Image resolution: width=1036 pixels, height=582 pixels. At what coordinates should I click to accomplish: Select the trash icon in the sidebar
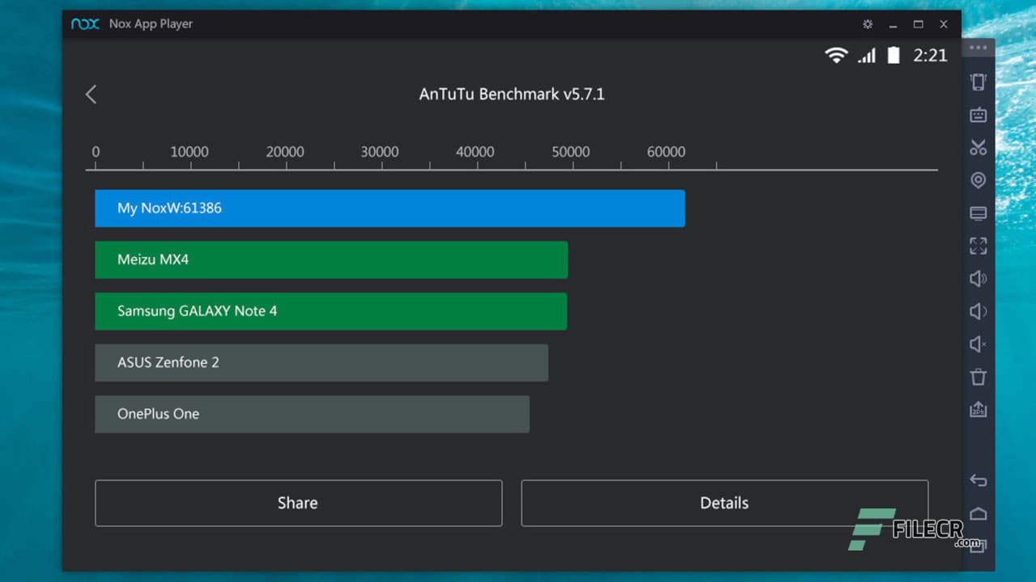[x=978, y=377]
